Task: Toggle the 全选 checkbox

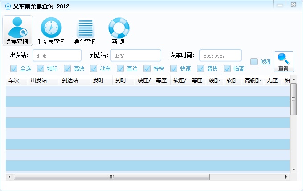Action: coord(14,68)
